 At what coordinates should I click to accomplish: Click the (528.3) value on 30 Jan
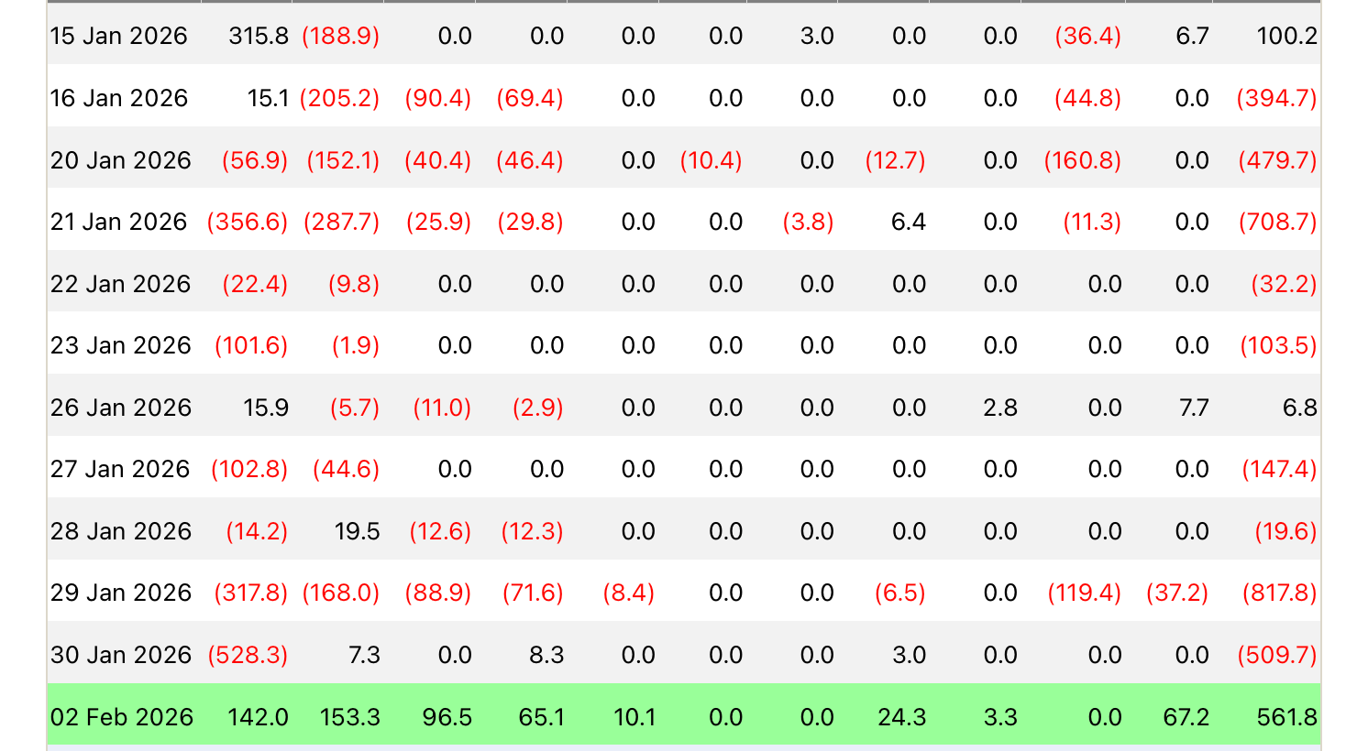248,655
